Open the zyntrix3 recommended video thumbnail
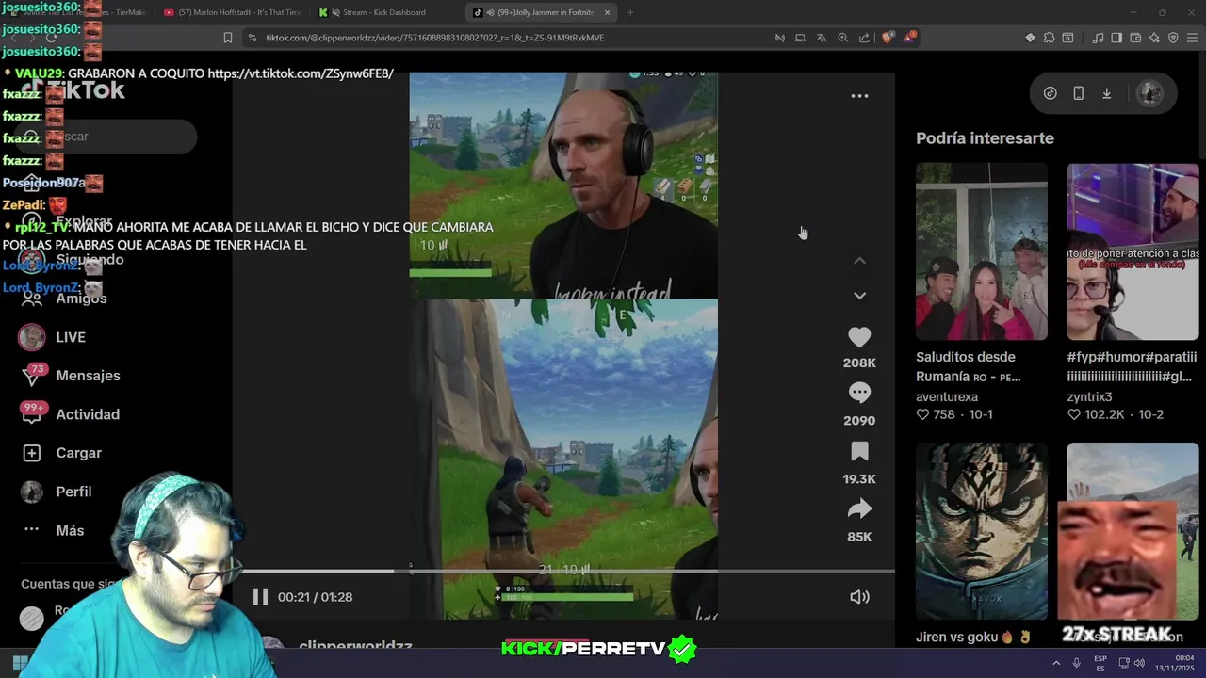This screenshot has width=1206, height=678. [x=1133, y=251]
